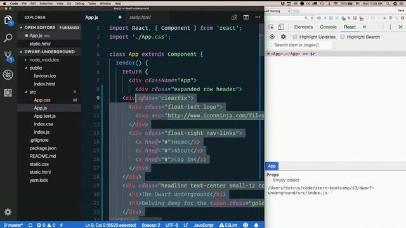Collapse the Open Editors section
406x228 pixels.
pos(49,27)
